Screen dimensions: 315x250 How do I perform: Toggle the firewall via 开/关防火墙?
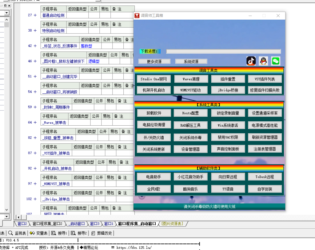click(x=154, y=137)
